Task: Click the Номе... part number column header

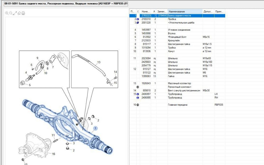Action: 145,12
